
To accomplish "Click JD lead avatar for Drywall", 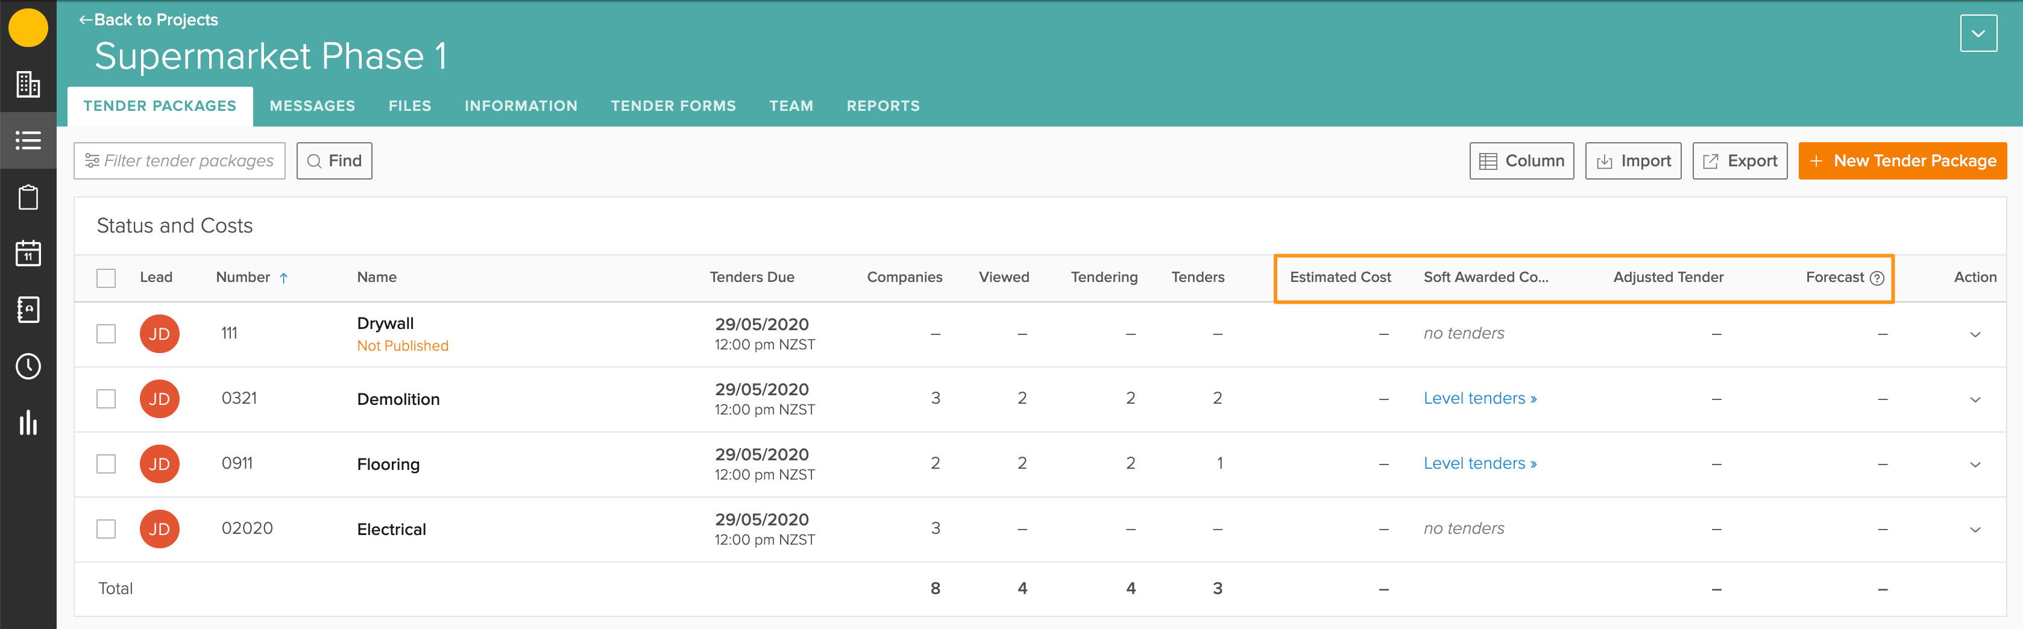I will coord(159,334).
